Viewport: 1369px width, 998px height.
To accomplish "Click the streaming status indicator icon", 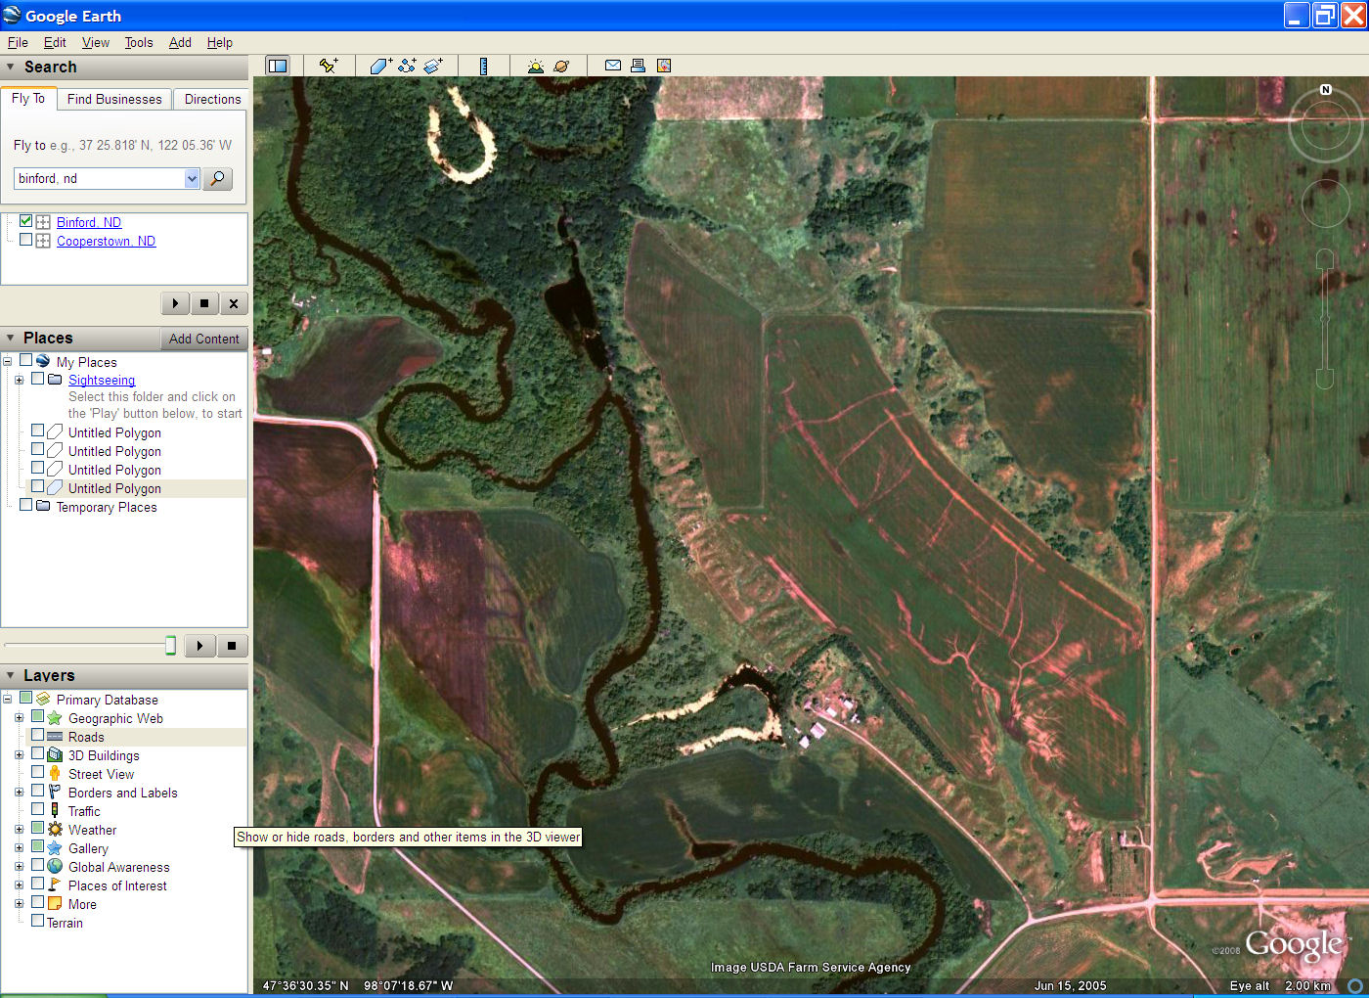I will [x=1354, y=985].
